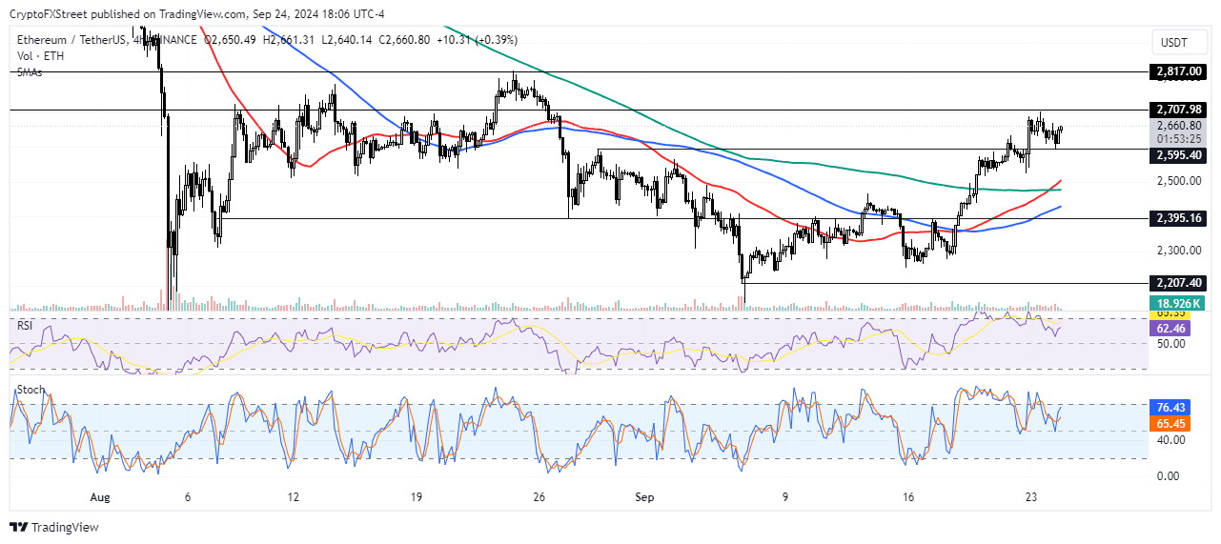Image resolution: width=1221 pixels, height=544 pixels.
Task: Click the current price 2,660.80 label
Action: point(1178,125)
